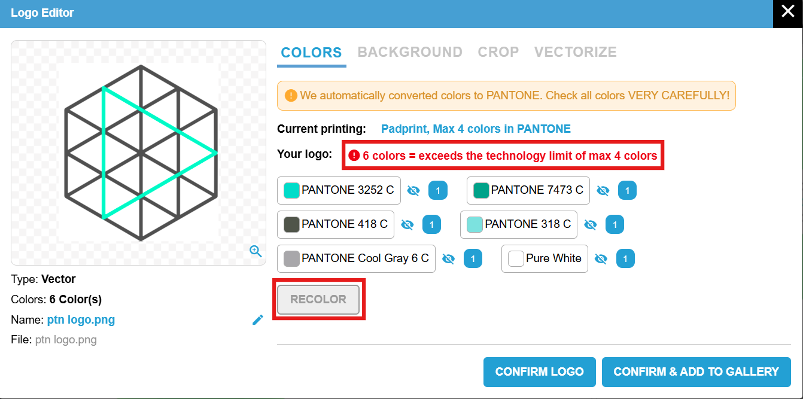Click the zoom magnifier icon on logo preview

pos(255,251)
